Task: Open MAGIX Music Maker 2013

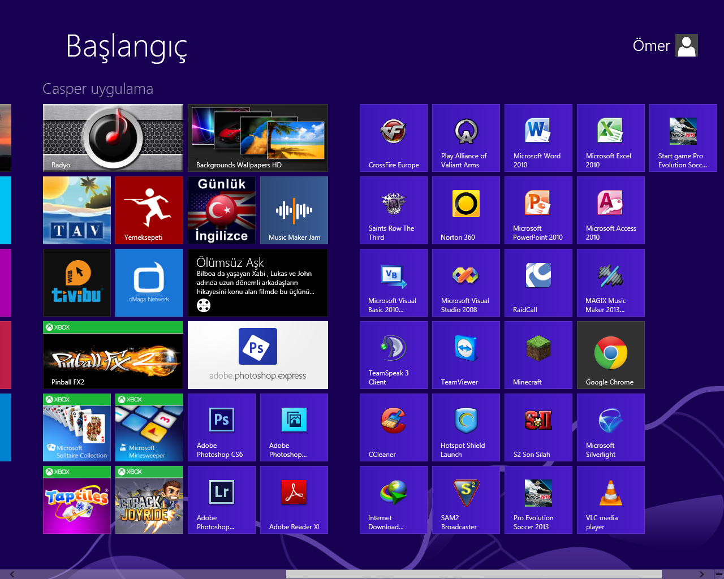Action: [611, 283]
